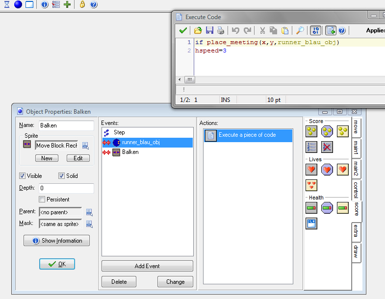The height and width of the screenshot is (299, 385).
Task: Switch to the control actions tab
Action: [x=356, y=190]
